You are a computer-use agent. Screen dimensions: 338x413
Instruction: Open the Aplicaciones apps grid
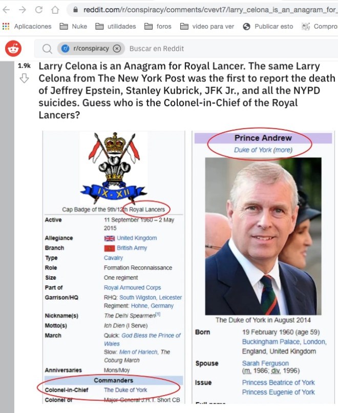coord(27,26)
